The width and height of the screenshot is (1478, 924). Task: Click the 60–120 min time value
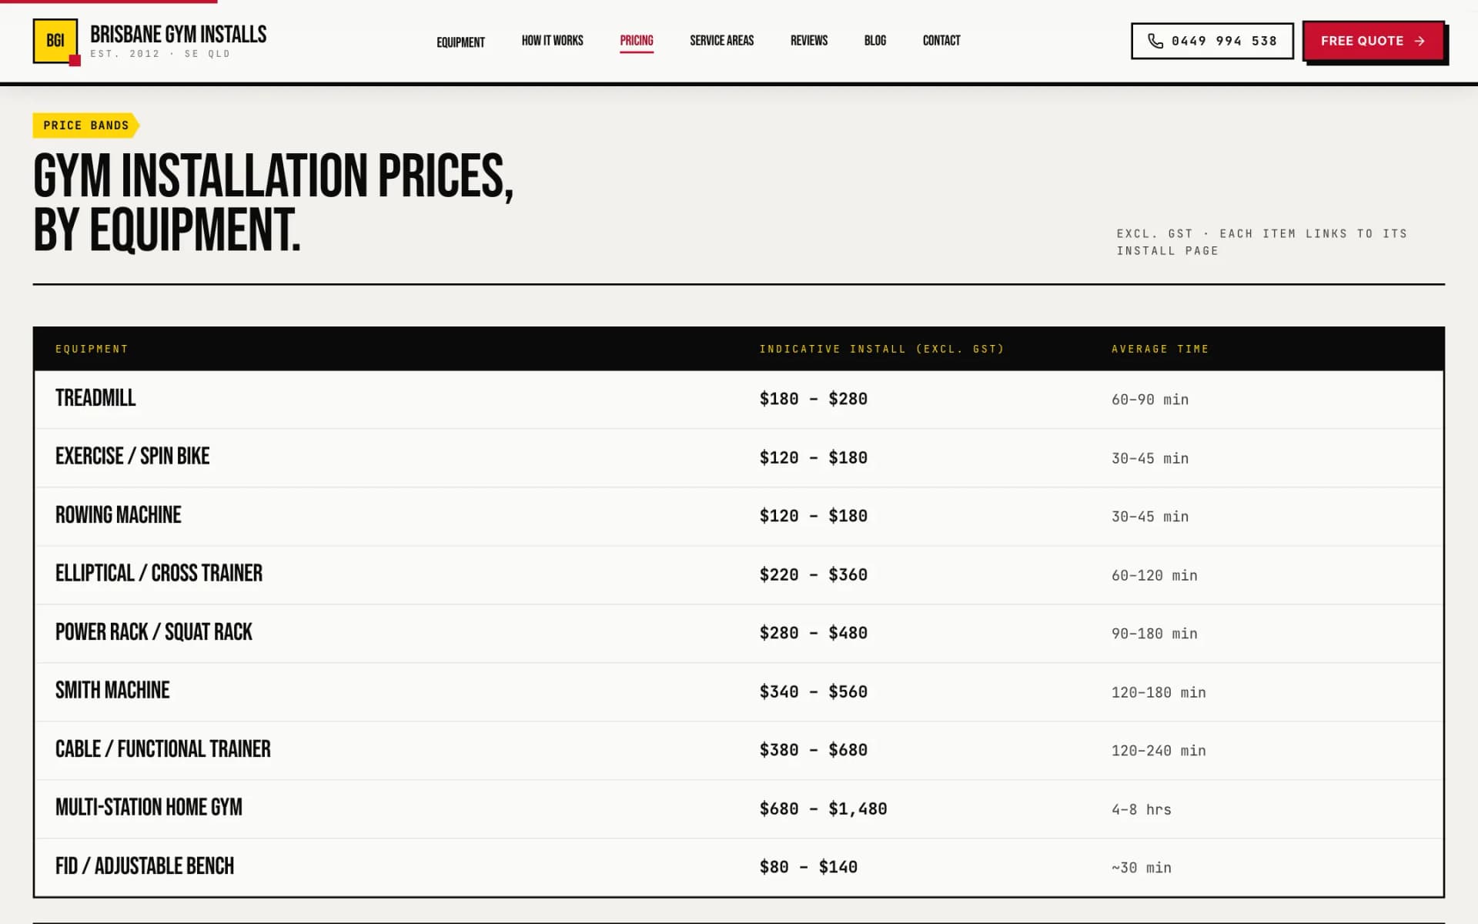[x=1154, y=575]
